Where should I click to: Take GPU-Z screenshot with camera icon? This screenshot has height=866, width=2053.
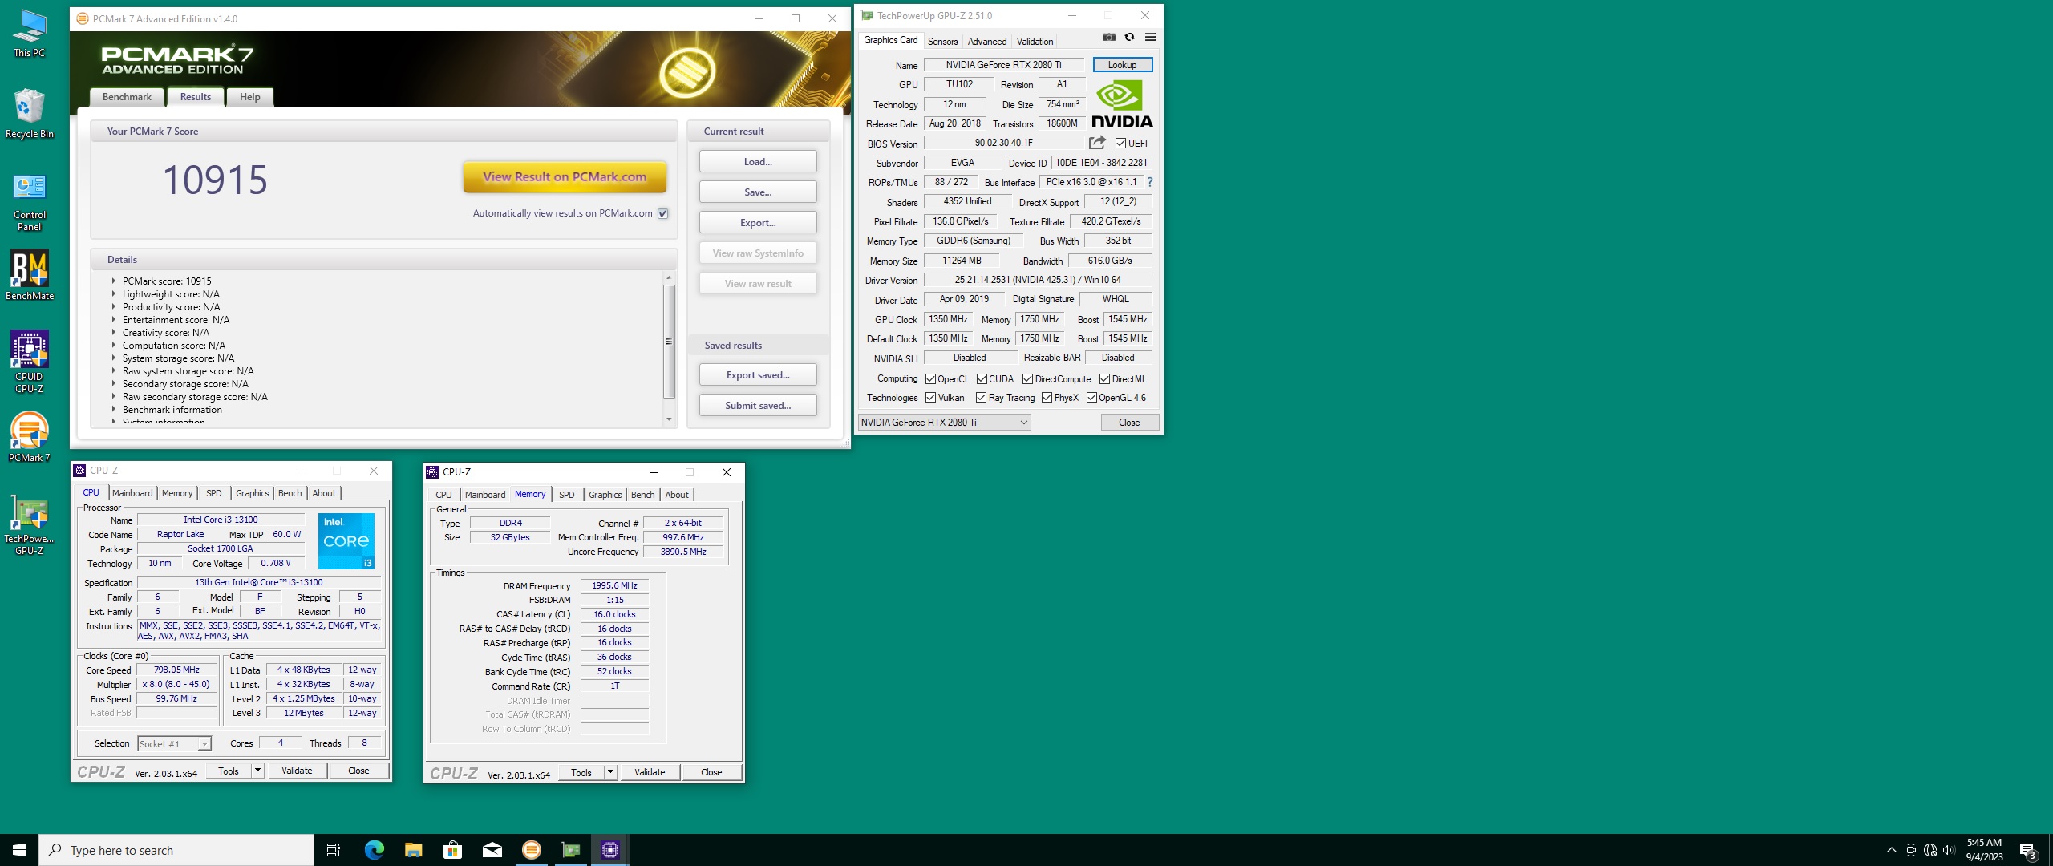pyautogui.click(x=1108, y=37)
